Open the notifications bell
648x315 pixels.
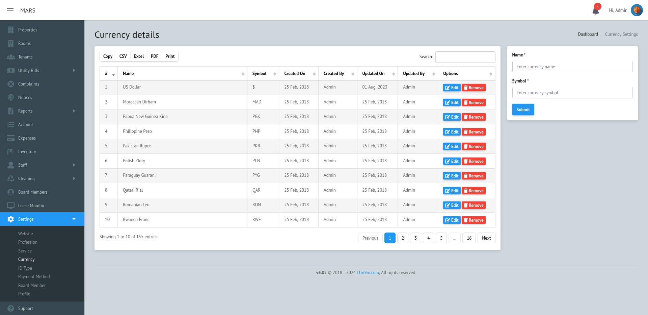(596, 10)
